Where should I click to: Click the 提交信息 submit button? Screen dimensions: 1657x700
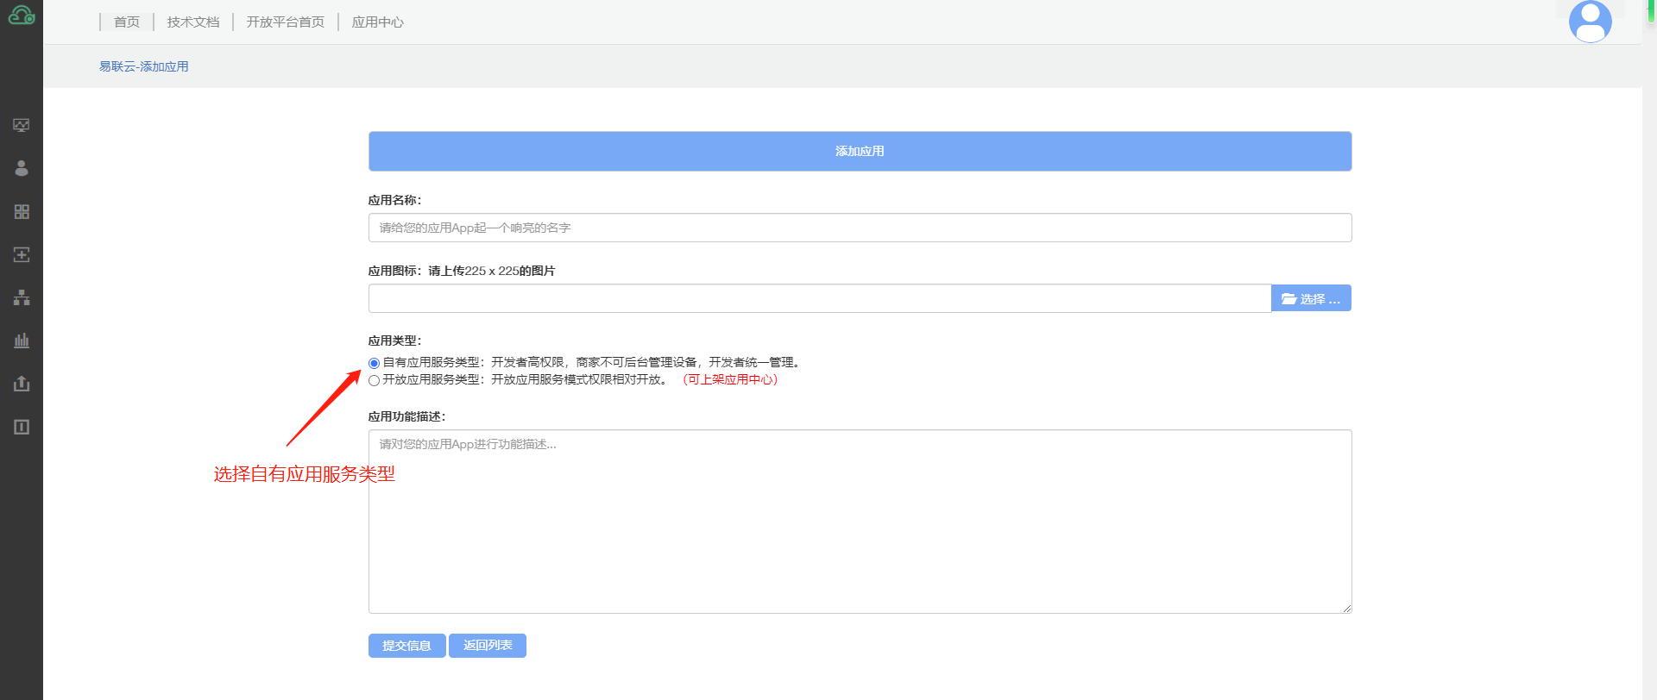point(406,646)
